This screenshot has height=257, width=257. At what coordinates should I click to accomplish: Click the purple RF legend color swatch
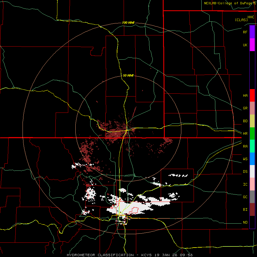252,32
